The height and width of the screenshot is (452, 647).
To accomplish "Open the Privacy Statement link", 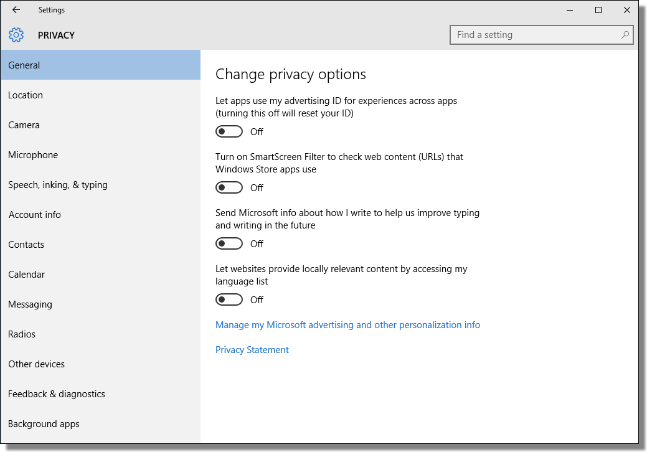I will tap(252, 349).
